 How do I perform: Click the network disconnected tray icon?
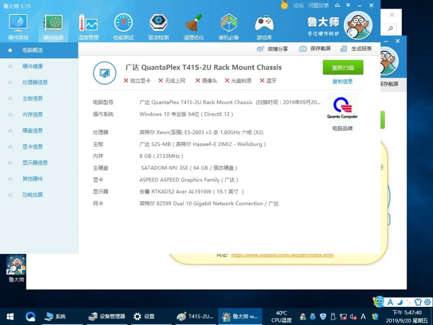(x=343, y=317)
